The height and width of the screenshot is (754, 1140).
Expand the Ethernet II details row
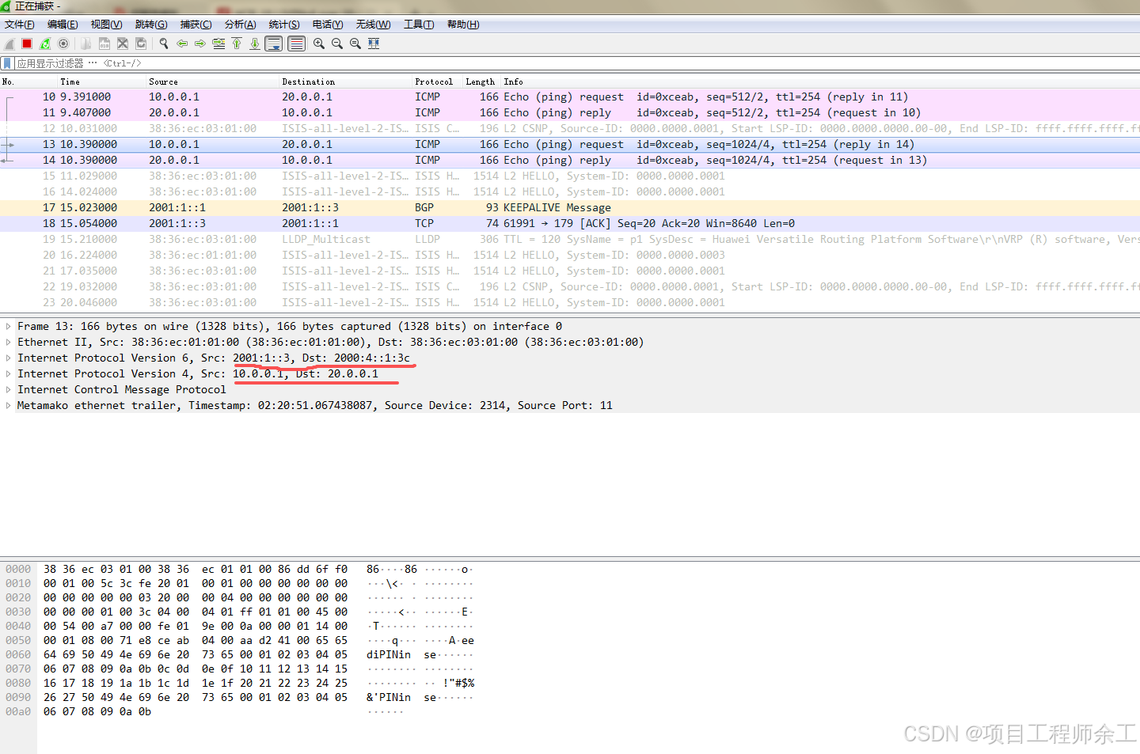tap(8, 342)
